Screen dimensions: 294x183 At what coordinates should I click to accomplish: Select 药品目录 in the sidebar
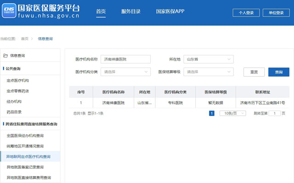coord(14,112)
